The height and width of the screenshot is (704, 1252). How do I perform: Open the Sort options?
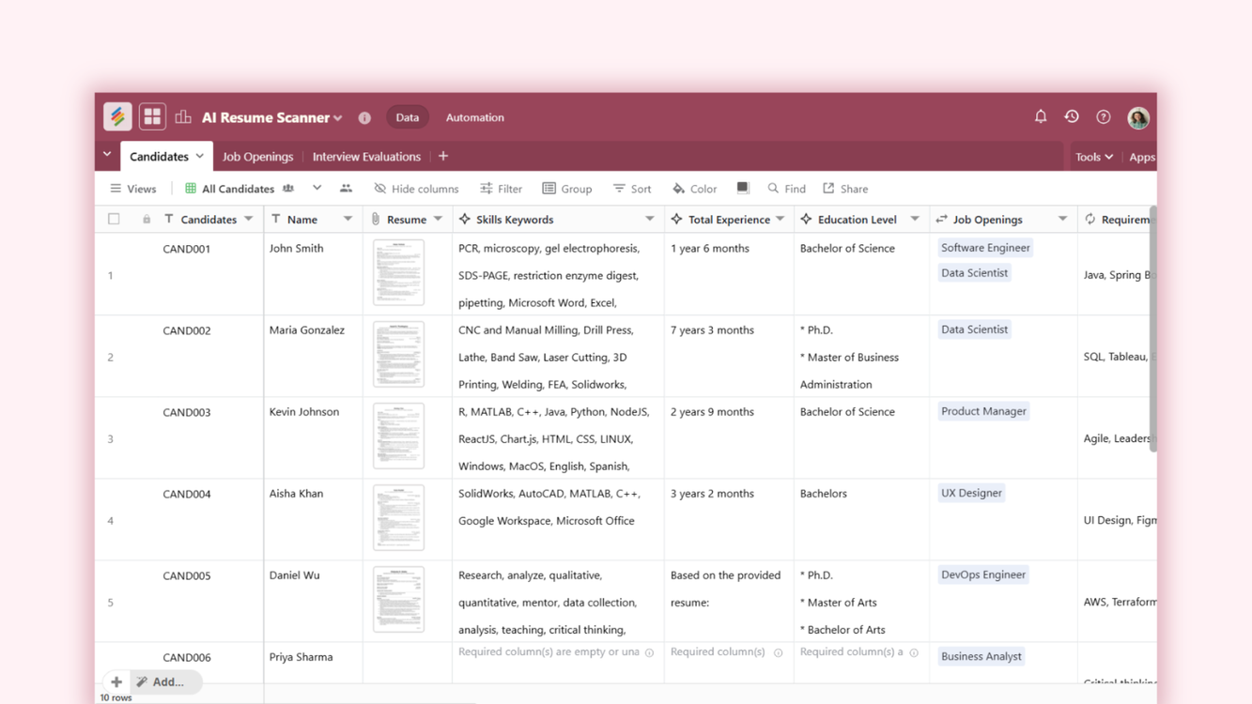coord(632,189)
